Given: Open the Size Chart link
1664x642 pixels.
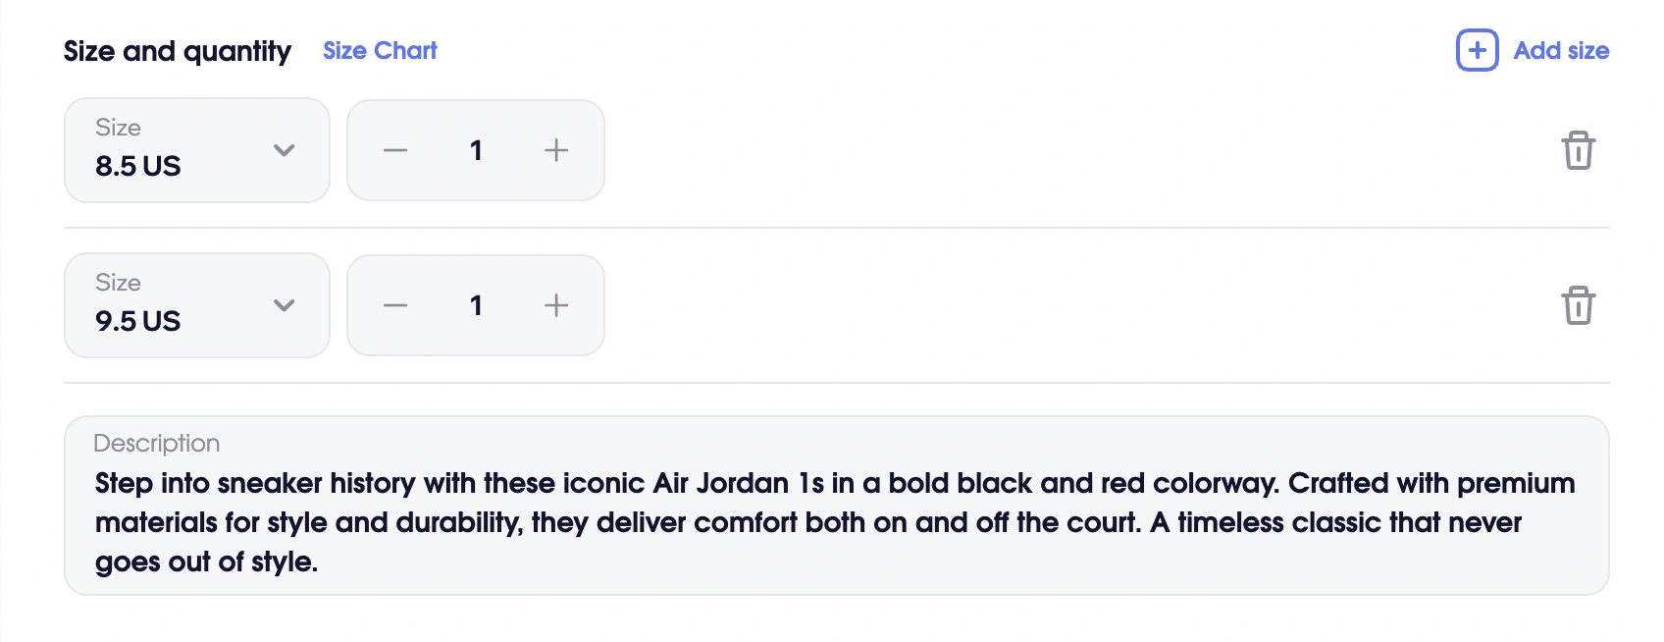Looking at the screenshot, I should pyautogui.click(x=380, y=50).
